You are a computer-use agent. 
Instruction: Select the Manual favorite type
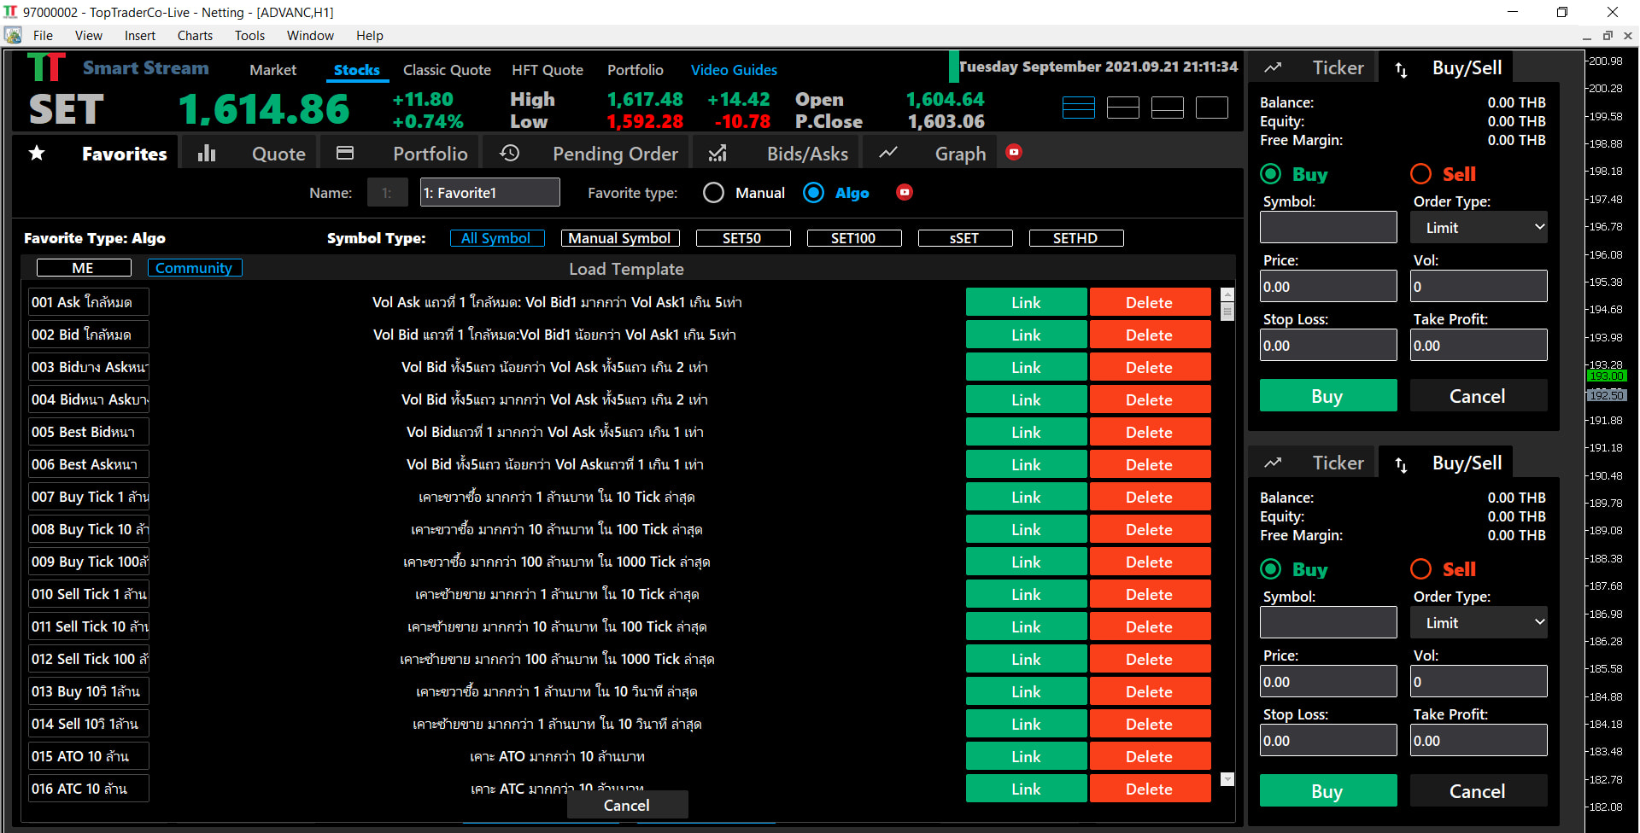(714, 193)
